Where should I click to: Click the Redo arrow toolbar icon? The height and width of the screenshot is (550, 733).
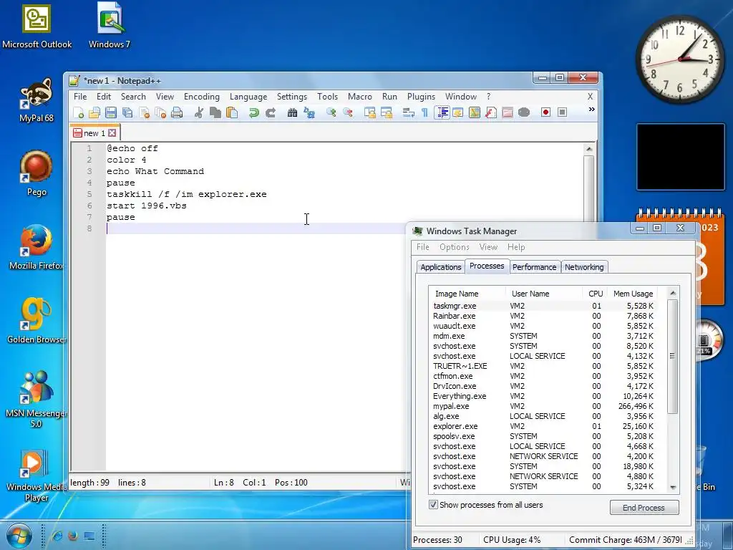(270, 112)
